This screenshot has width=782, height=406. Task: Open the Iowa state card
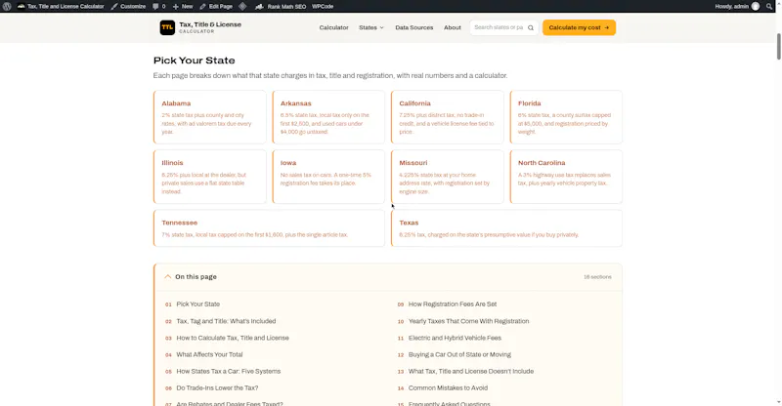[x=328, y=177]
